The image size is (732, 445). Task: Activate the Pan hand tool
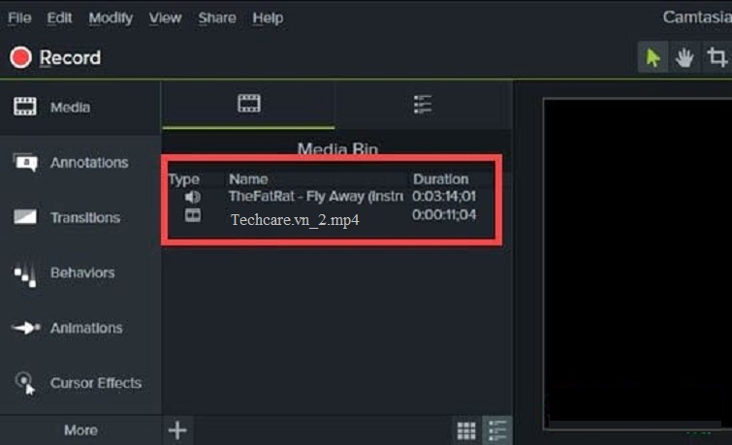(684, 58)
